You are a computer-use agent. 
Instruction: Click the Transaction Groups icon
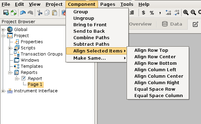(17, 54)
